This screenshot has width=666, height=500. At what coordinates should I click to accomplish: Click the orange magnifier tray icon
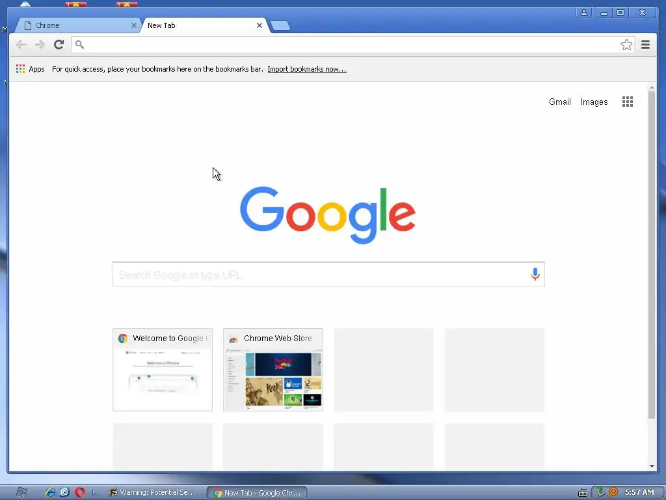click(x=613, y=492)
